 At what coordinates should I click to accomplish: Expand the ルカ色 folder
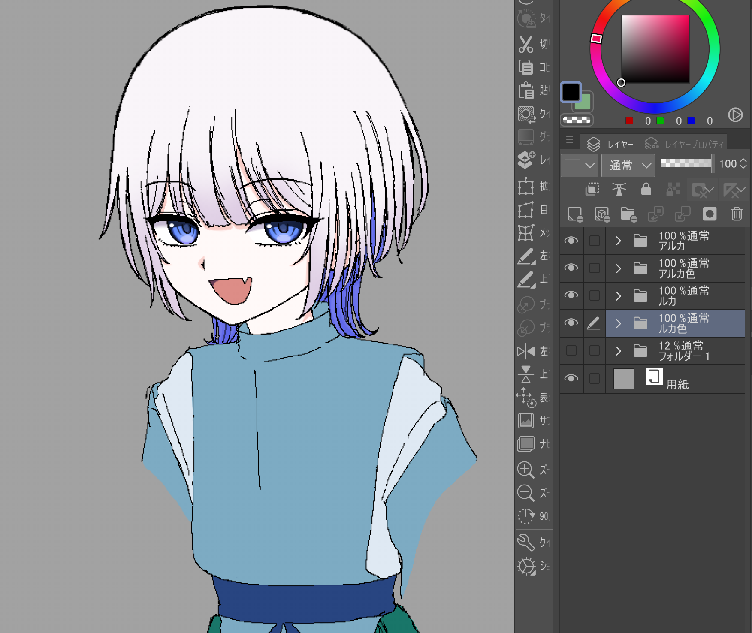[x=618, y=323]
